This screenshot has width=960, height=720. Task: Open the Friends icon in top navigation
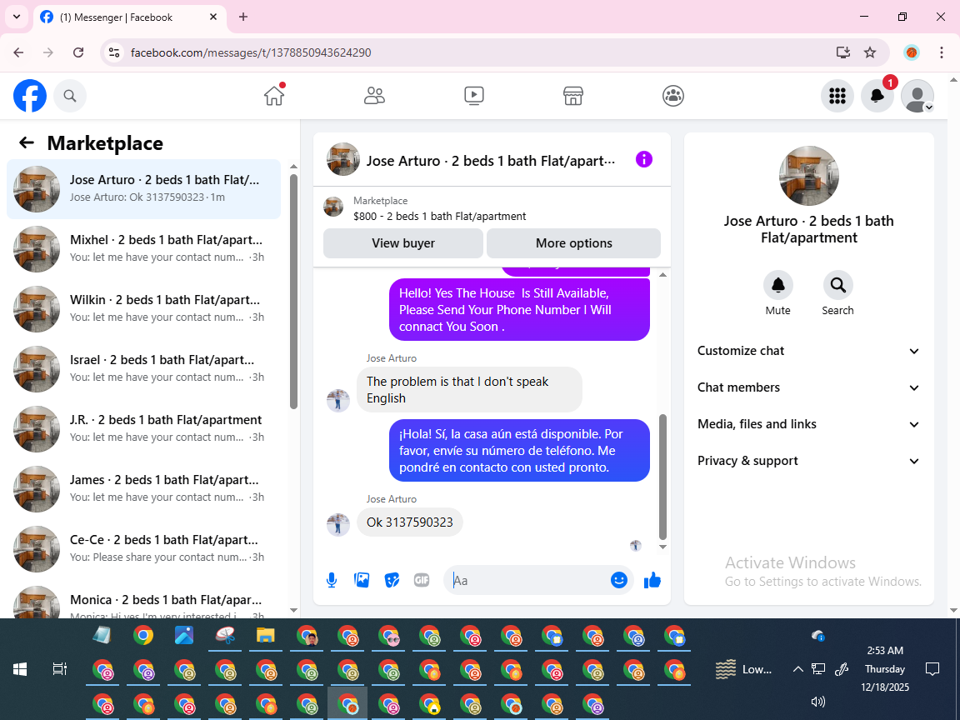pos(374,96)
